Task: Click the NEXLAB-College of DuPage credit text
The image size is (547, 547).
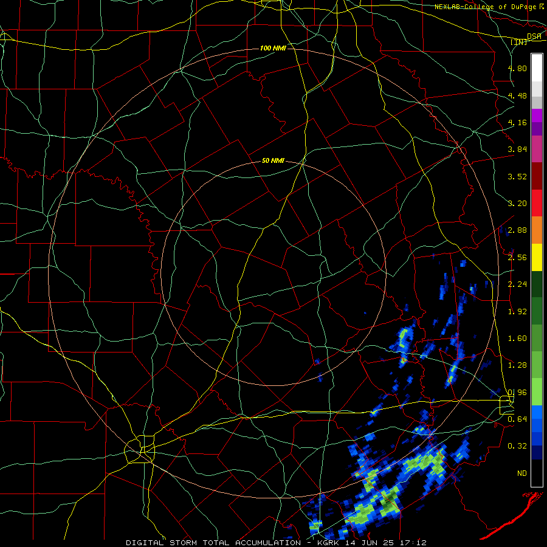Action: [486, 7]
